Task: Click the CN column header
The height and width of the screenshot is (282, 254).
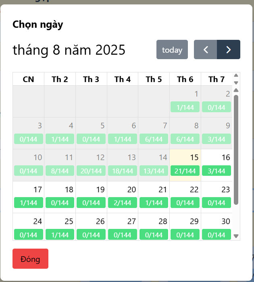Action: pos(29,79)
